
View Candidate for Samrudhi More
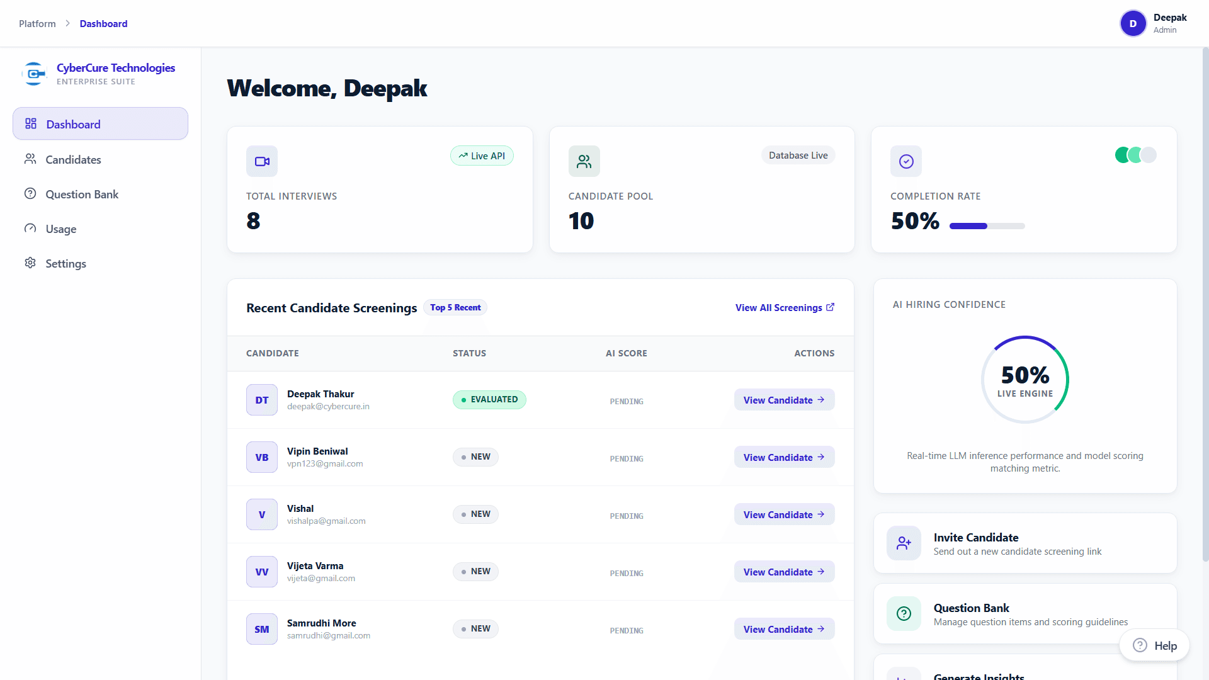[x=784, y=629]
